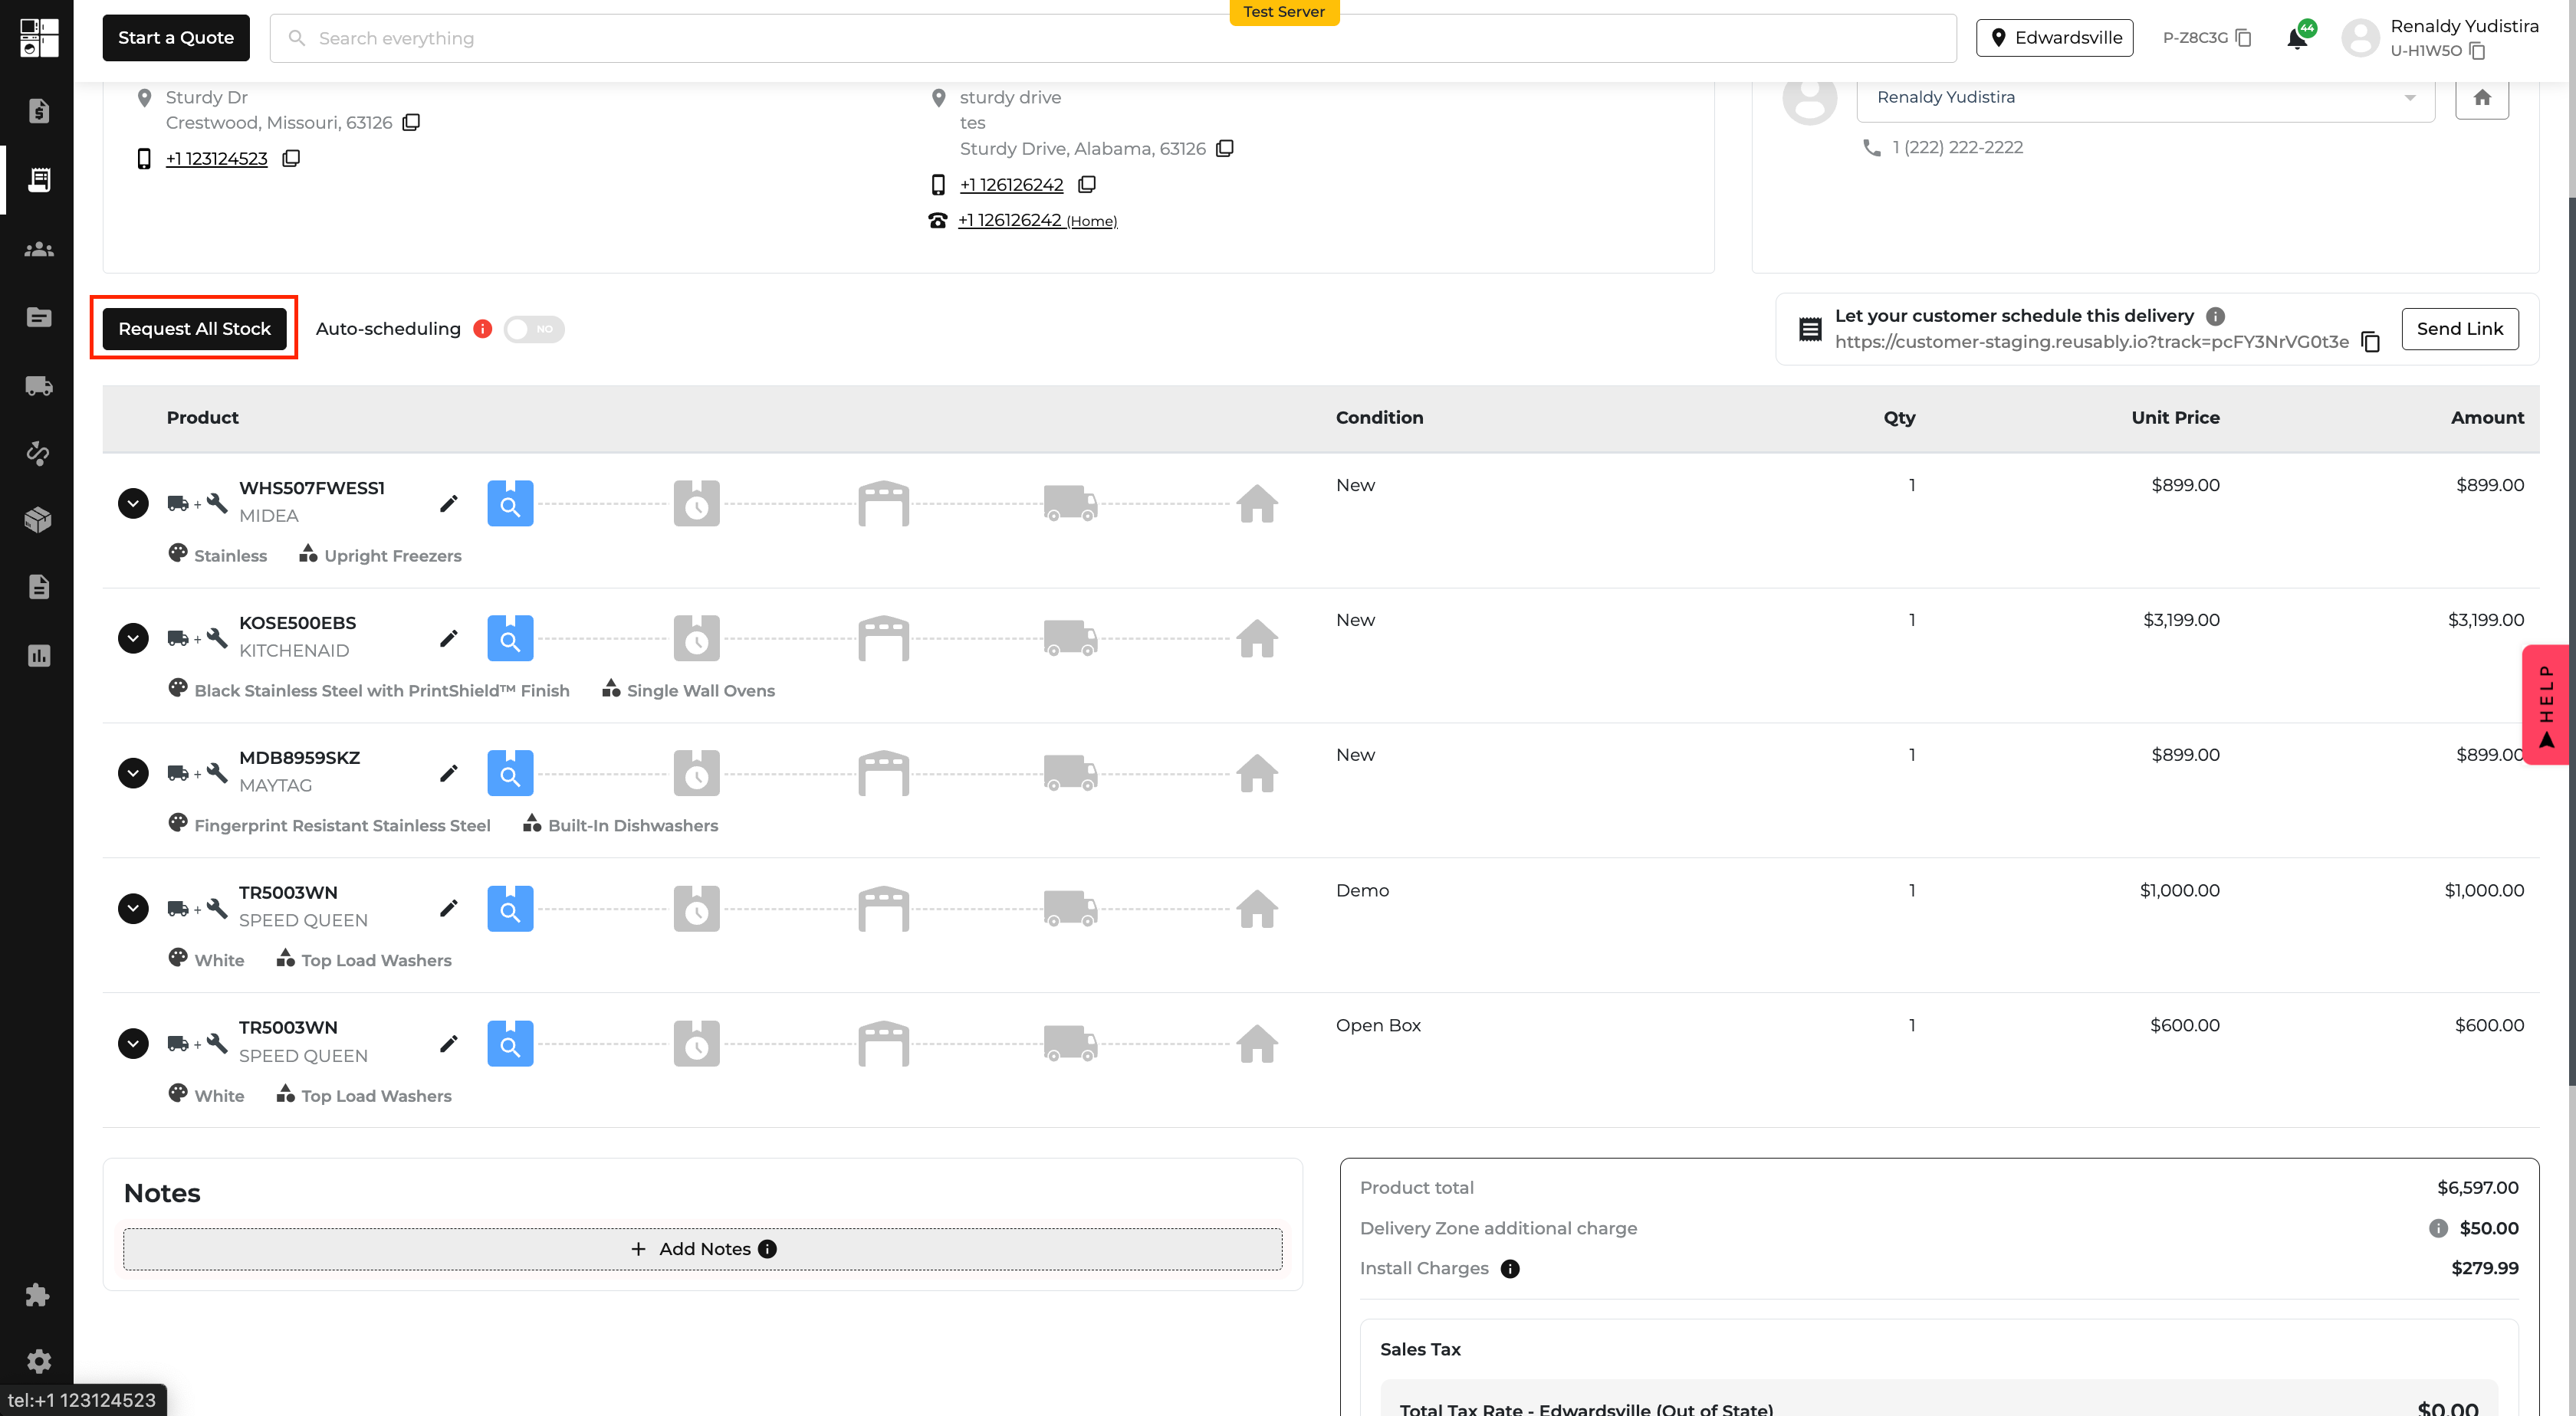Toggle the Auto-scheduling switch
2576x1416 pixels.
click(x=534, y=329)
